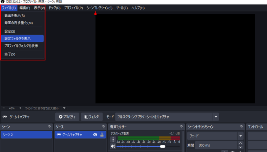Open the ツール(T) menu
267x152 pixels.
[122, 8]
